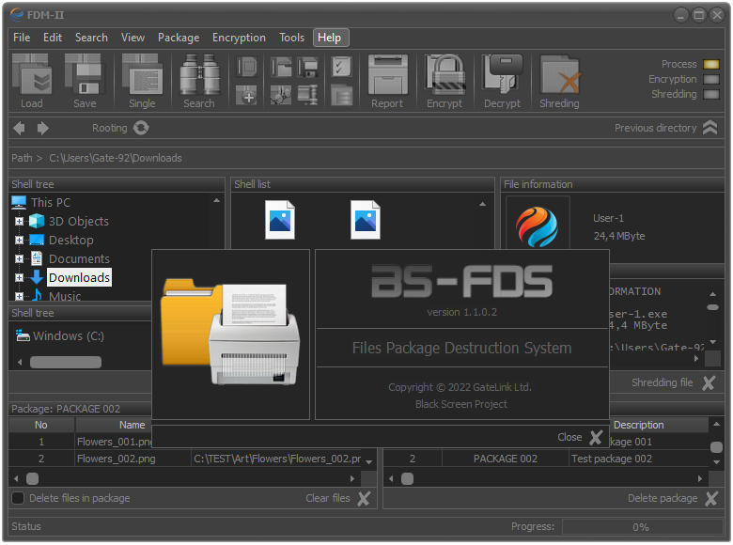The width and height of the screenshot is (733, 545).
Task: Open the Help menu
Action: pyautogui.click(x=330, y=38)
